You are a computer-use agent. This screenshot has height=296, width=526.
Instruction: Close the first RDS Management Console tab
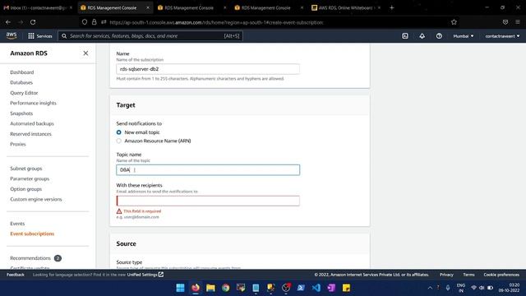coord(148,7)
